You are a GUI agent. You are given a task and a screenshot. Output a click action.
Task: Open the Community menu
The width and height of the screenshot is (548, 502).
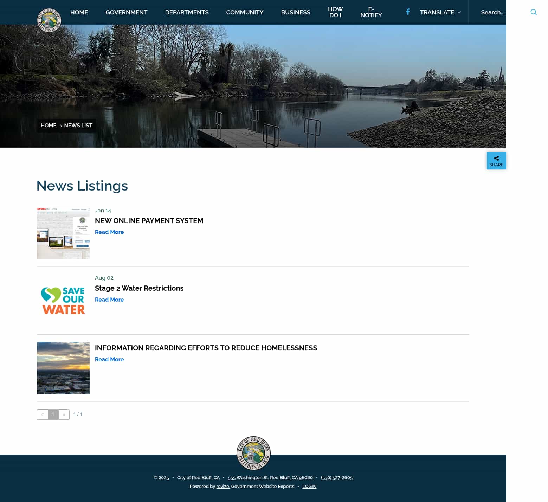245,12
